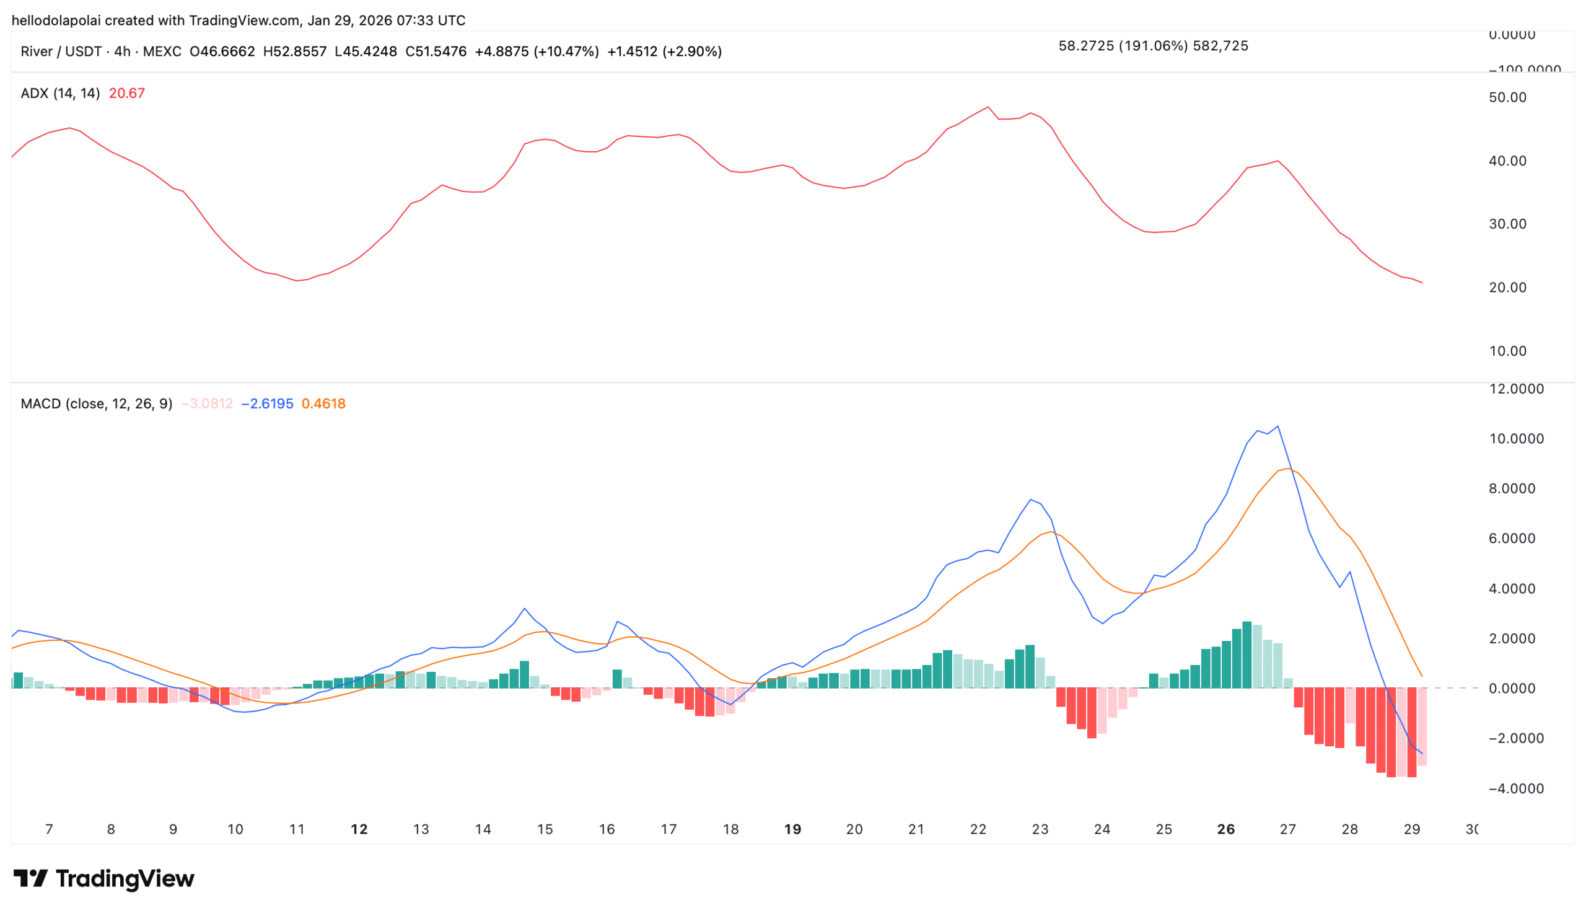Click the bold date label 12
The height and width of the screenshot is (913, 1586).
[x=359, y=829]
